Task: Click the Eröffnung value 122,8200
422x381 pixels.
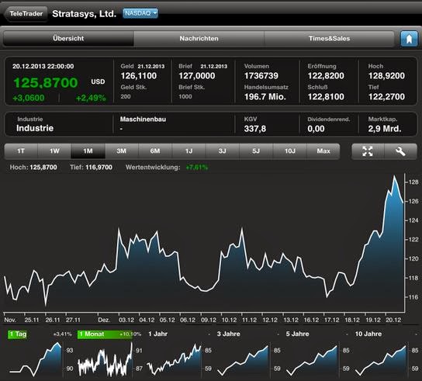Action: click(326, 76)
